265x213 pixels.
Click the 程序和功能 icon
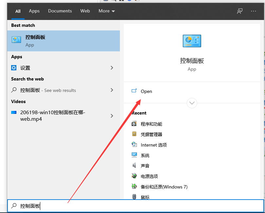134,124
